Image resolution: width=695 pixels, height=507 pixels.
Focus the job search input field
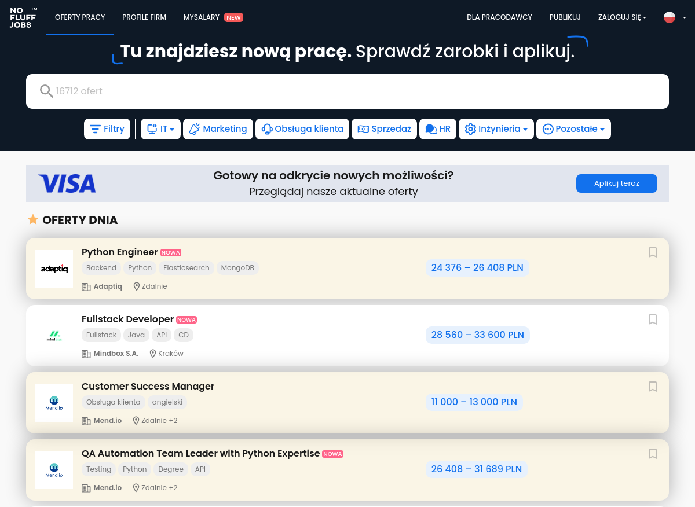click(348, 91)
